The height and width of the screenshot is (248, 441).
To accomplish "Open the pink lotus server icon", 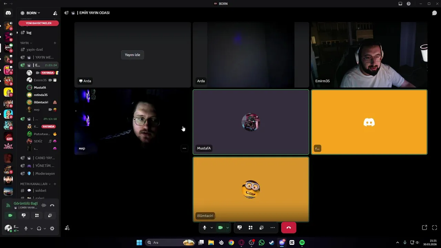I will [x=8, y=147].
